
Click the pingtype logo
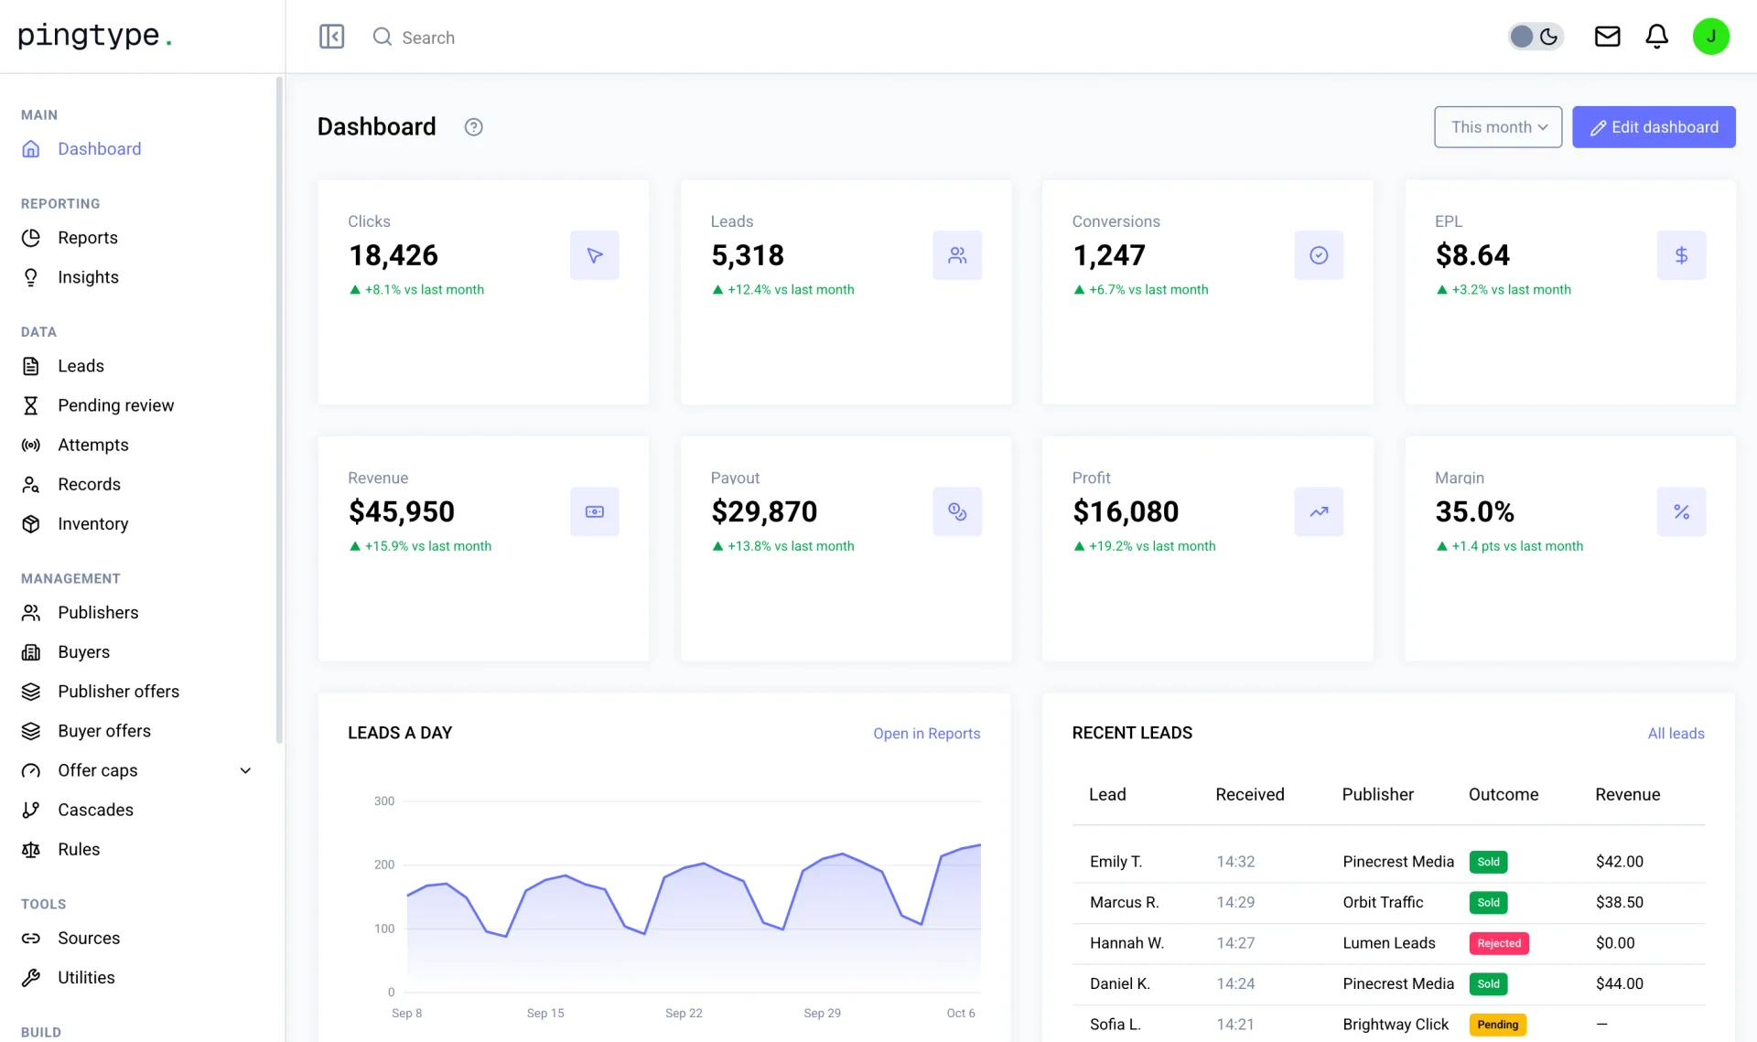(x=95, y=36)
